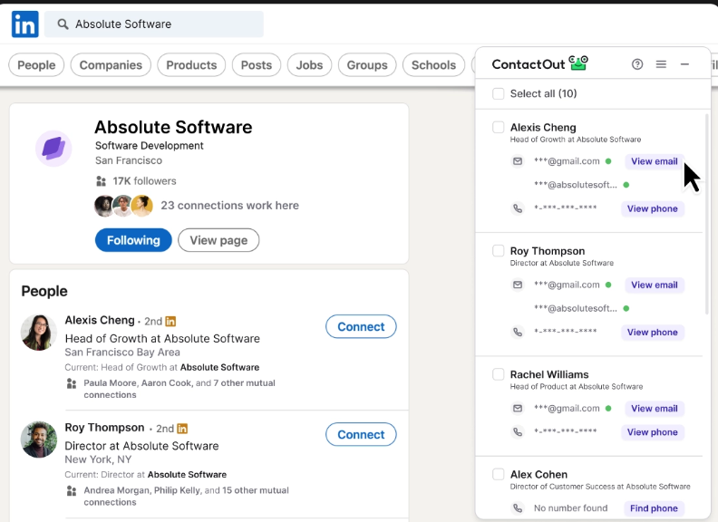The height and width of the screenshot is (522, 718).
Task: Click the 17K followers people icon
Action: [102, 181]
